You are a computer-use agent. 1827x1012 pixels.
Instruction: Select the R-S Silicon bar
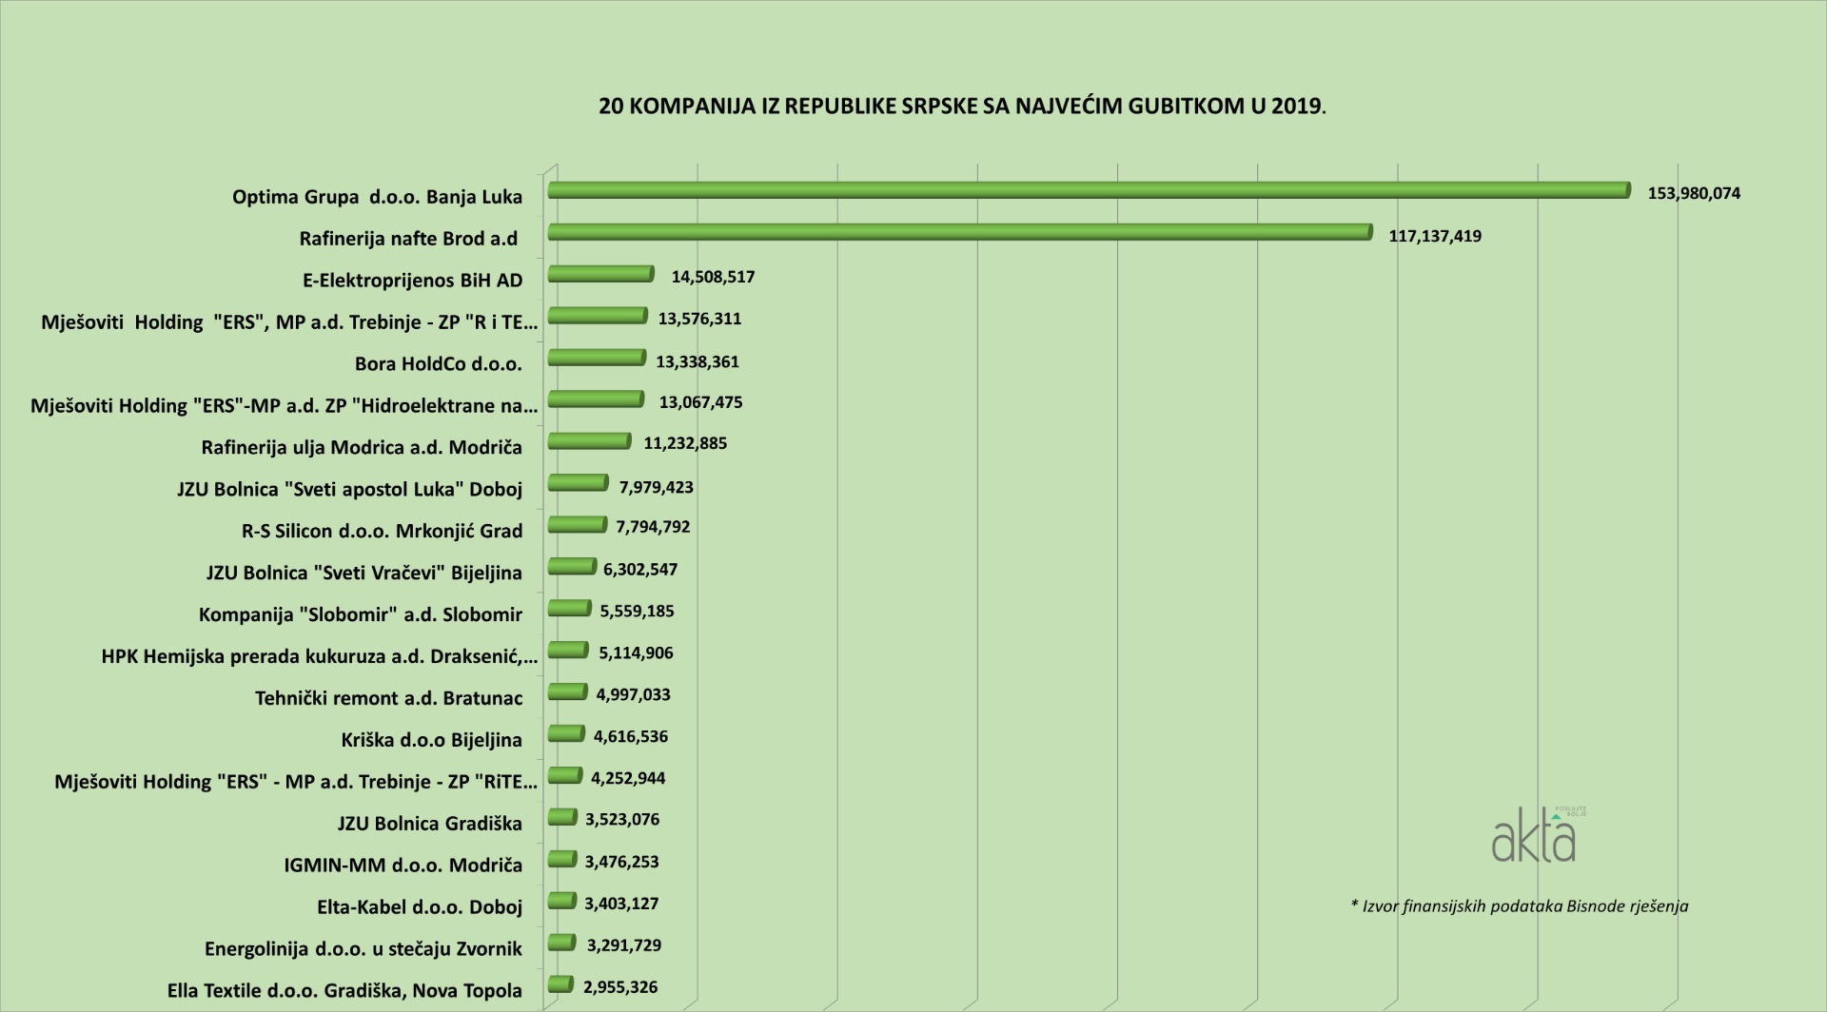(x=577, y=526)
